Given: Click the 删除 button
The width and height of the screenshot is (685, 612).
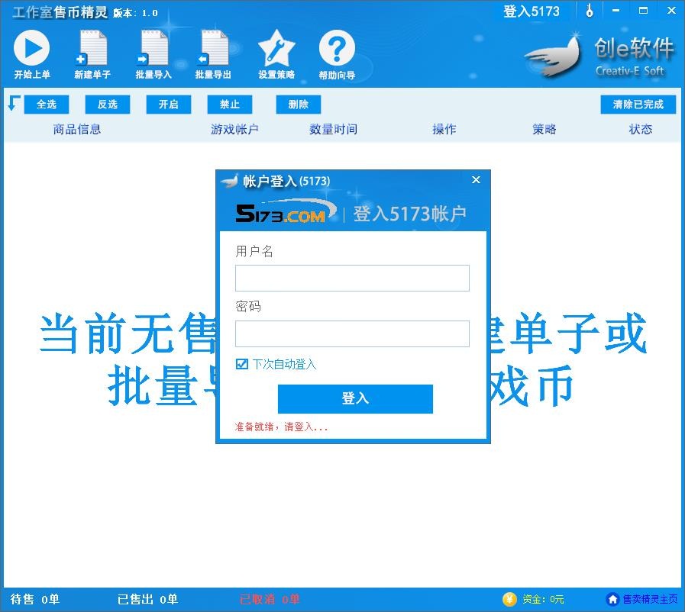Looking at the screenshot, I should coord(299,105).
